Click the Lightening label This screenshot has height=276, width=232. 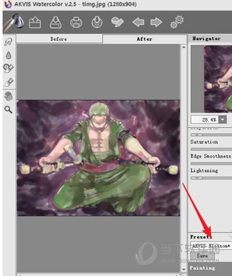pos(204,171)
